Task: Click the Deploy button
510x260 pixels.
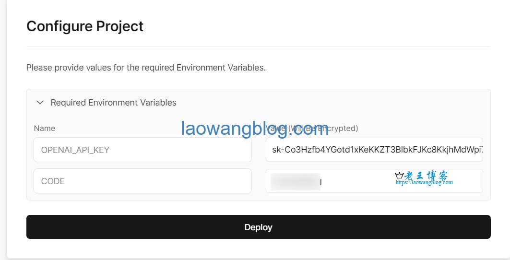Action: coord(258,227)
